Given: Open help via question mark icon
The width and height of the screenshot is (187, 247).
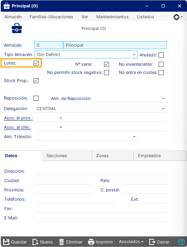Looking at the screenshot, I should [181, 242].
